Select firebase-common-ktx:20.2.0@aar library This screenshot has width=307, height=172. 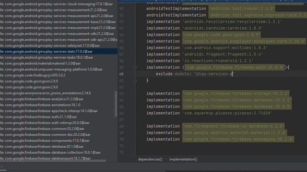59,135
